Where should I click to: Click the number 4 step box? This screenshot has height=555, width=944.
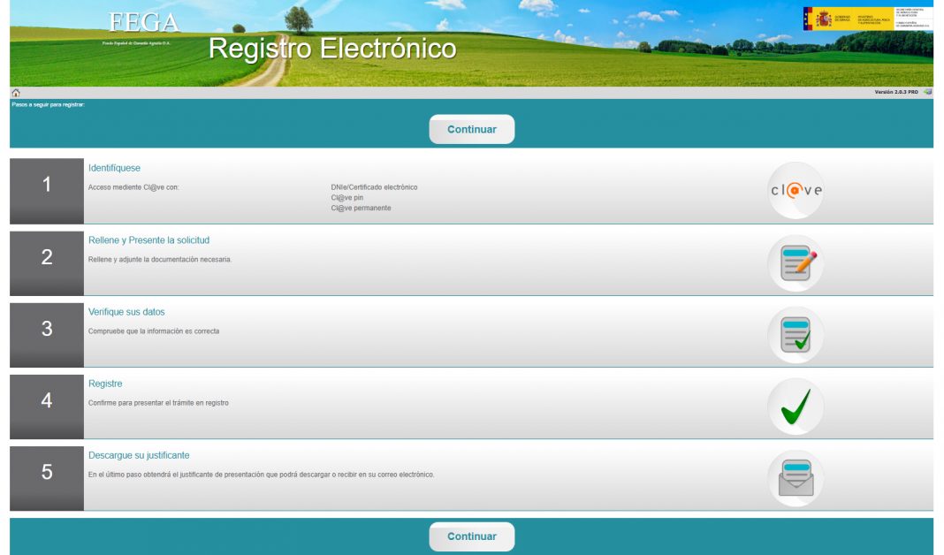[47, 407]
